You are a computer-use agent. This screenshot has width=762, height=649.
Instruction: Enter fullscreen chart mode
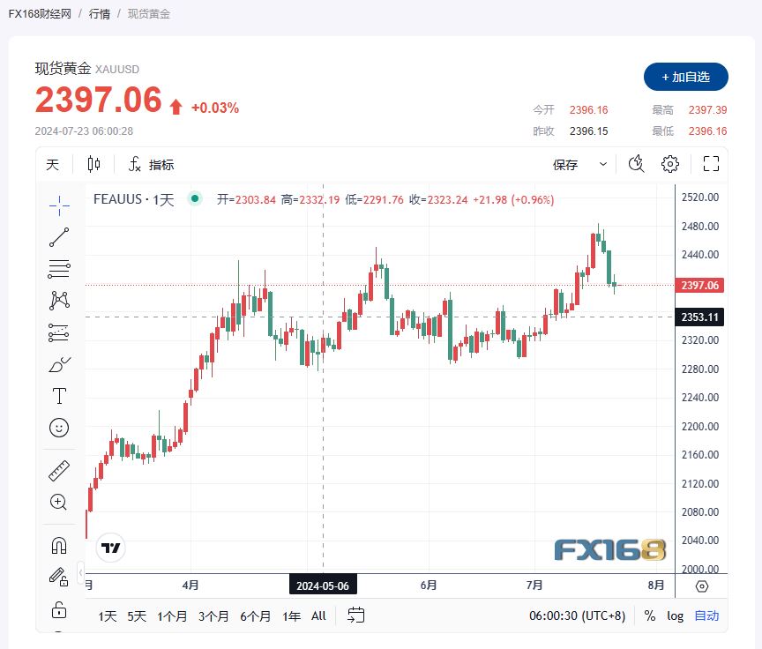(x=710, y=164)
